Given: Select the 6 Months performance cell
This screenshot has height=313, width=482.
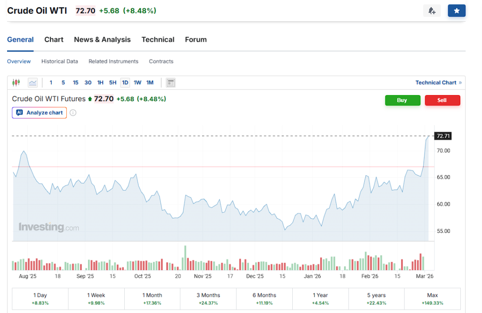Looking at the screenshot, I should [x=264, y=298].
